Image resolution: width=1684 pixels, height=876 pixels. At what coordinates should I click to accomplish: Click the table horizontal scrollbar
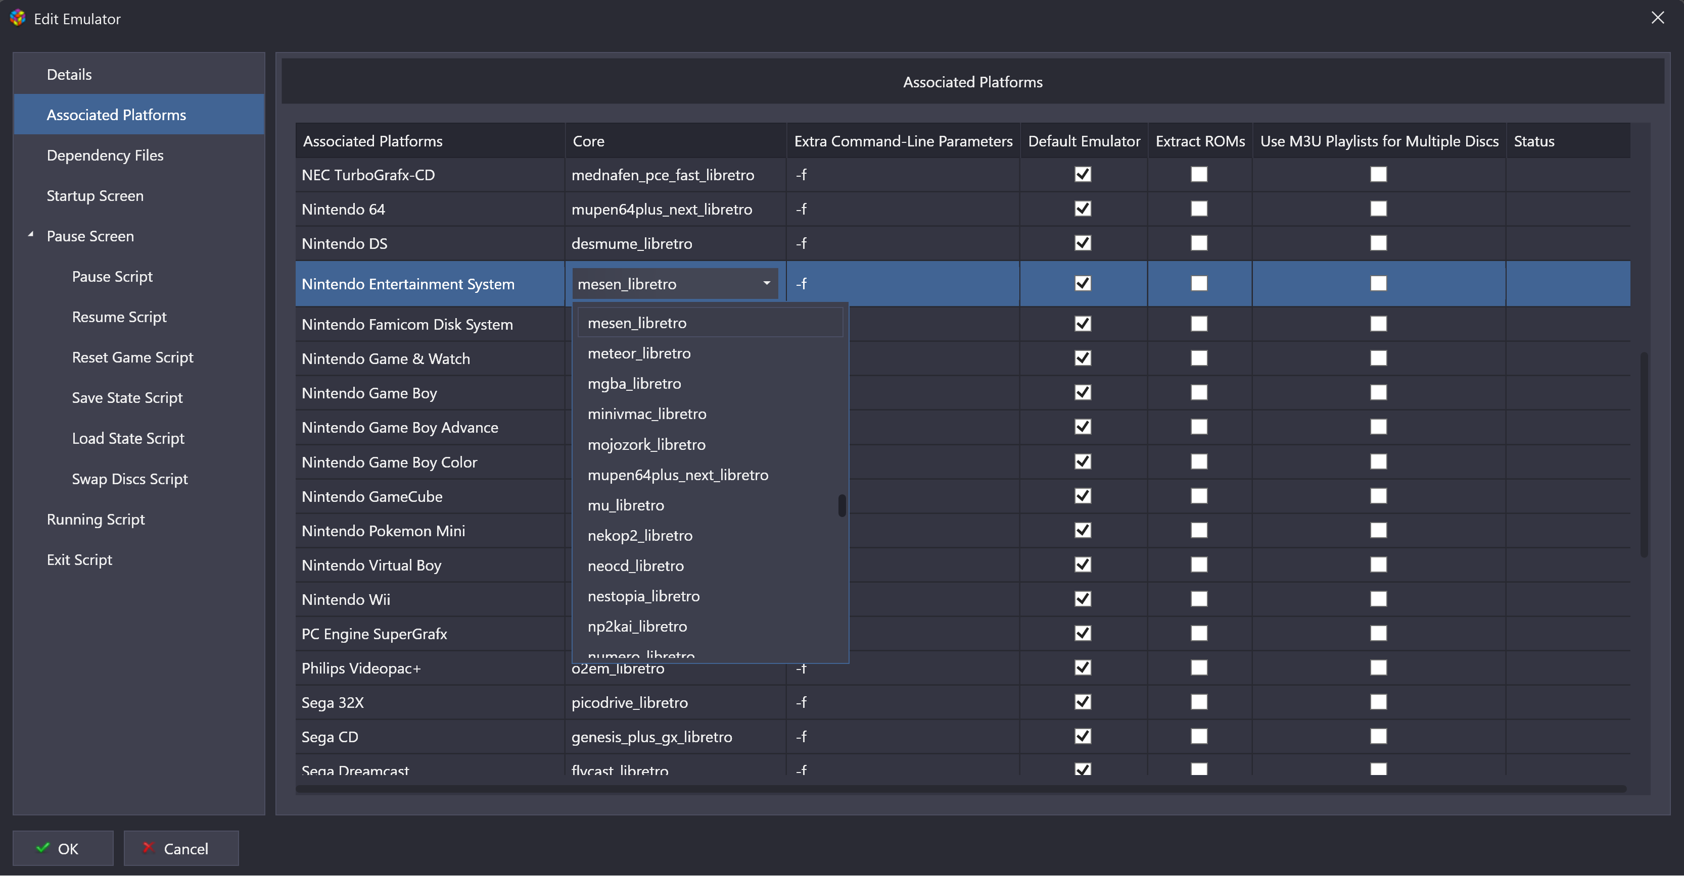pos(960,789)
